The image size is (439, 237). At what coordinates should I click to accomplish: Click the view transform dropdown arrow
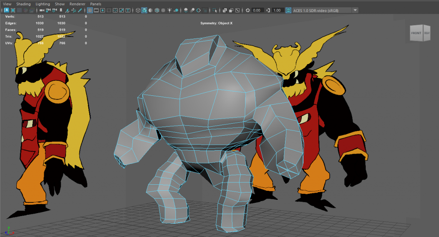(355, 10)
